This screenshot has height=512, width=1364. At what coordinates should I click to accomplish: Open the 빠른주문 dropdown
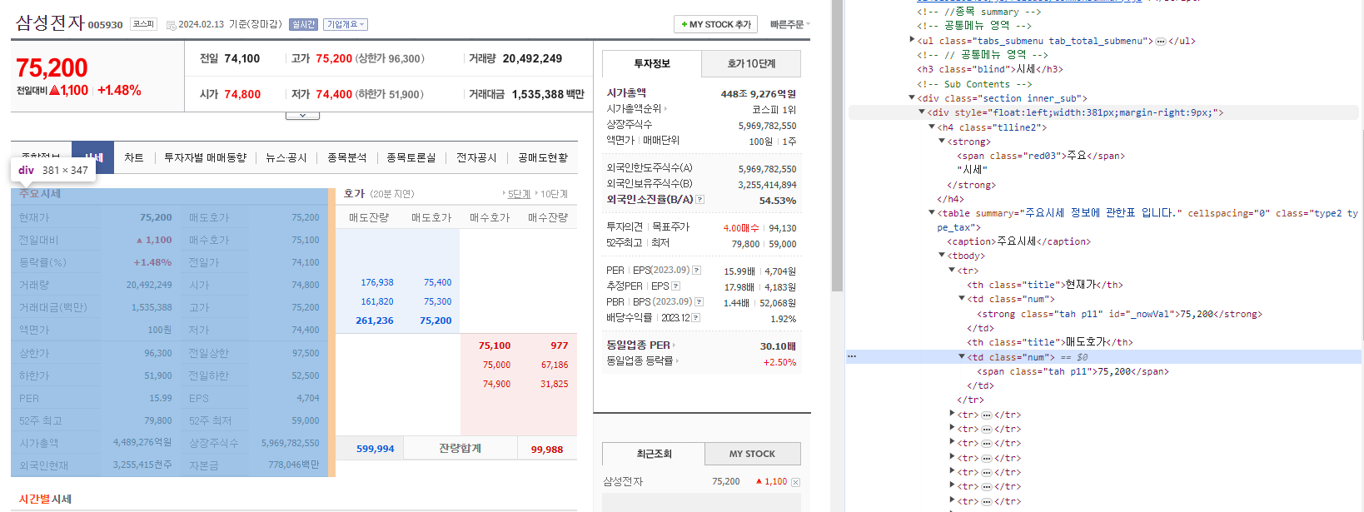(789, 25)
